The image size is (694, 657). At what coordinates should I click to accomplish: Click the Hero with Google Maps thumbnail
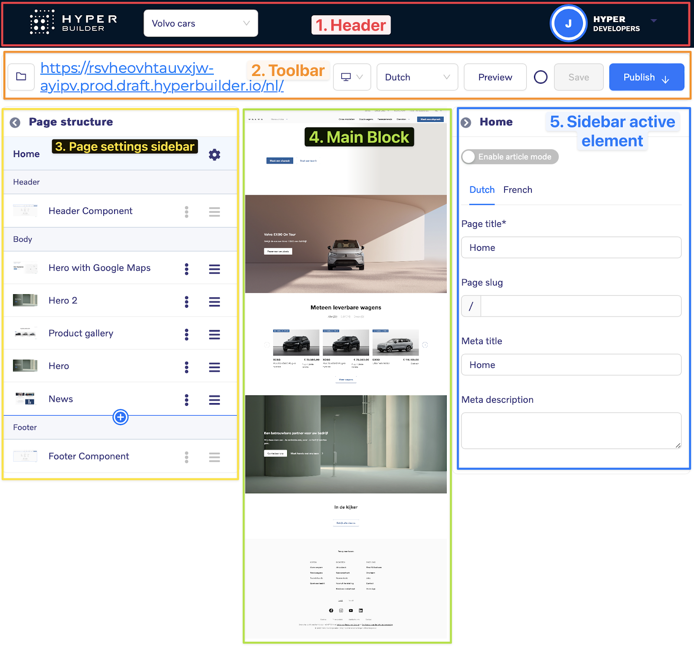pos(25,267)
